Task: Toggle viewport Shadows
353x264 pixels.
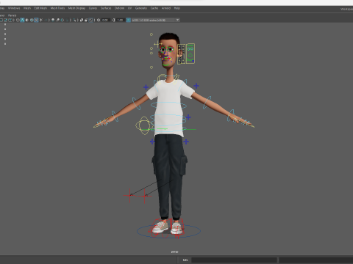Action: pos(46,20)
